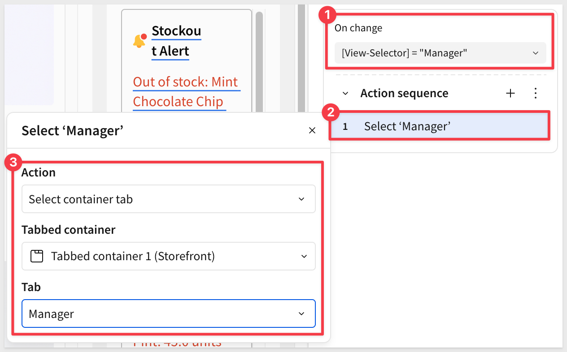Click the Stockout Alert bell icon
567x352 pixels.
pos(140,41)
